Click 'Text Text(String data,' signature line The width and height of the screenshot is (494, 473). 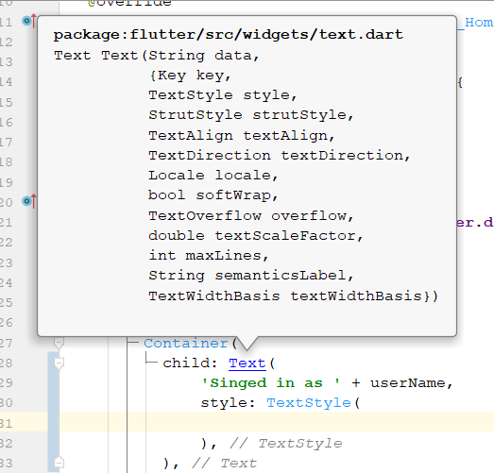click(x=157, y=56)
